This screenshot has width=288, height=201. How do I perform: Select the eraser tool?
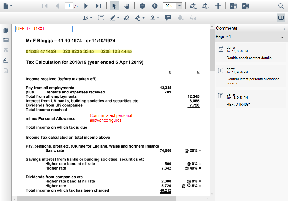(127, 18)
